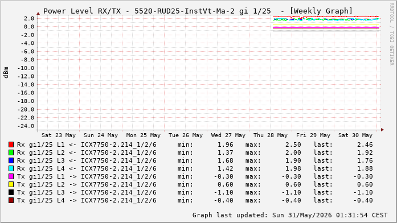This screenshot has height=223, width=397.
Task: Click the Rx L4 last value 1.88
Action: click(365, 168)
